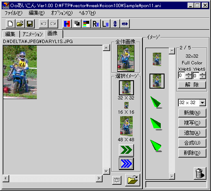Click the blue triple-arrow transfer button
The image size is (211, 191).
126,164
